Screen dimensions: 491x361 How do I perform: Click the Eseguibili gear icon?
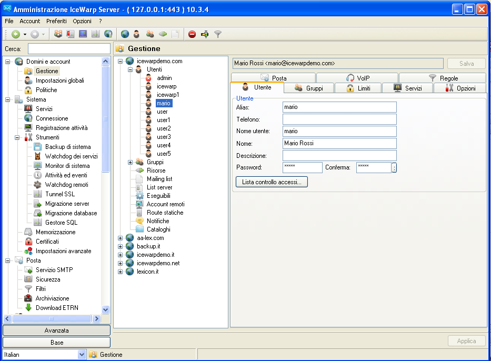[x=139, y=196]
